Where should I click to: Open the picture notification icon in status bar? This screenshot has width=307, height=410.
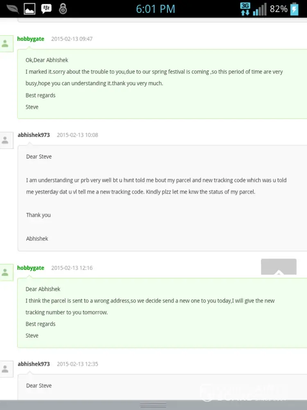[29, 8]
